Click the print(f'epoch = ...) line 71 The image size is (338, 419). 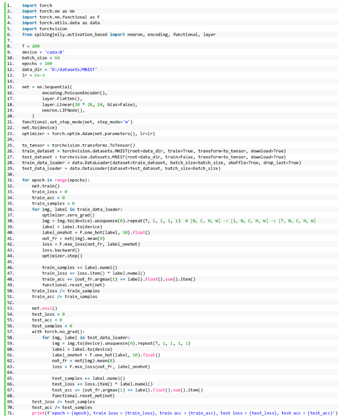click(x=185, y=414)
